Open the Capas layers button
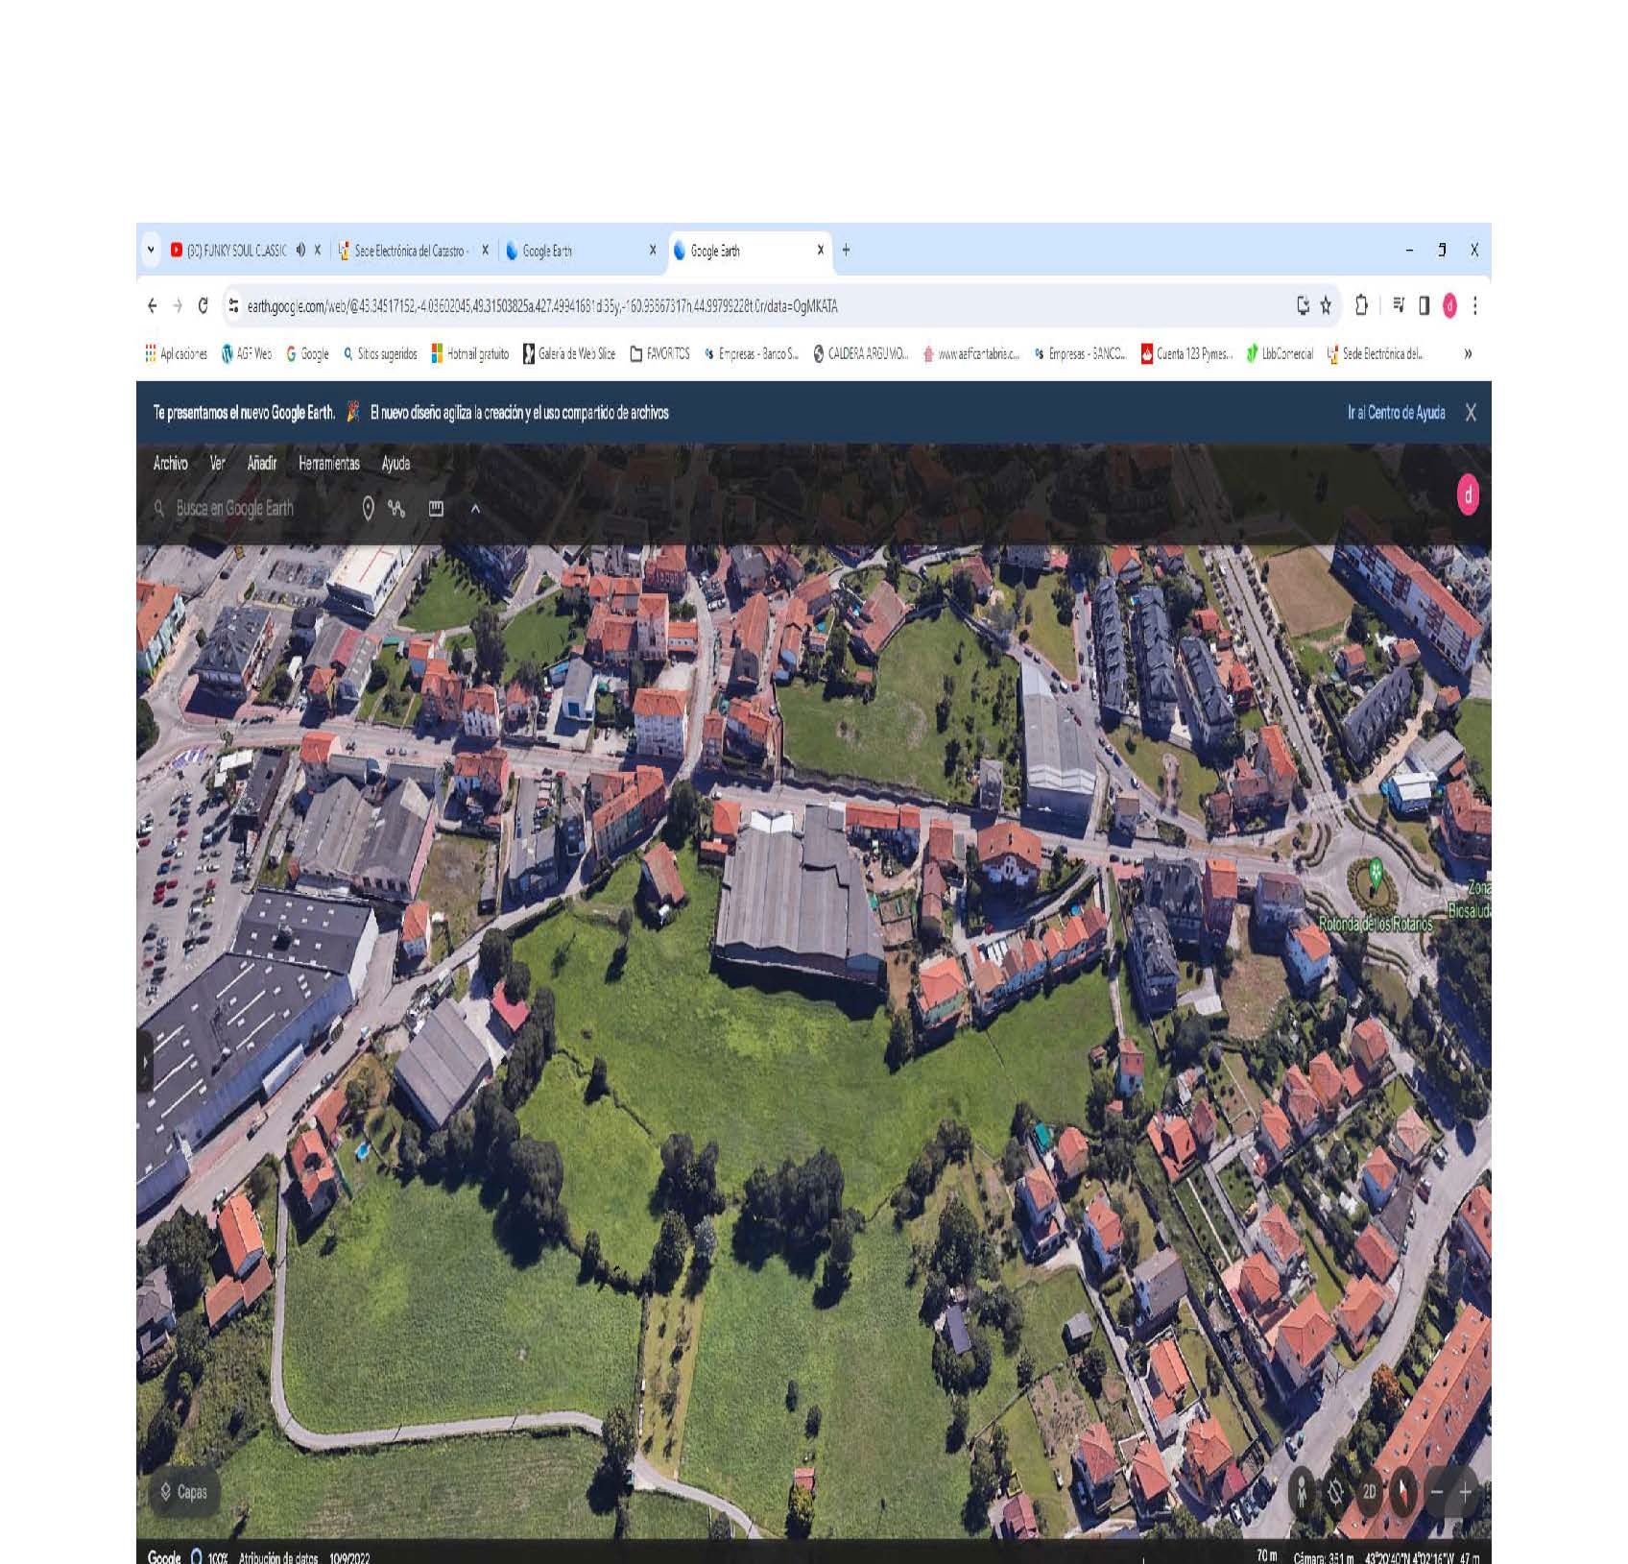 [183, 1491]
